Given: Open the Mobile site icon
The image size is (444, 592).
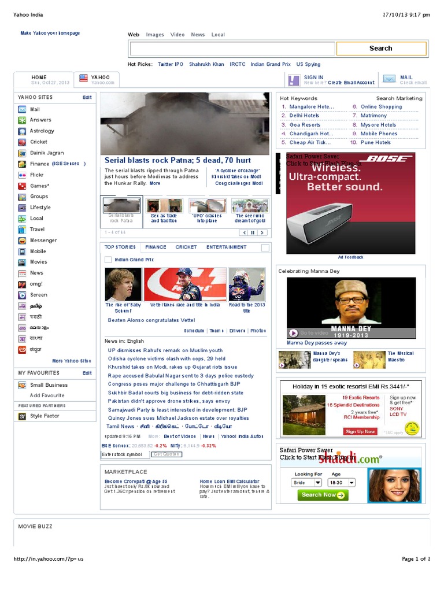Looking at the screenshot, I should [22, 251].
